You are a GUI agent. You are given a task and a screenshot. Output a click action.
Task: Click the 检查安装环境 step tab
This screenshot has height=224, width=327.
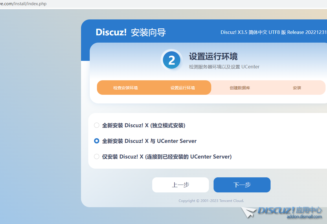125,88
